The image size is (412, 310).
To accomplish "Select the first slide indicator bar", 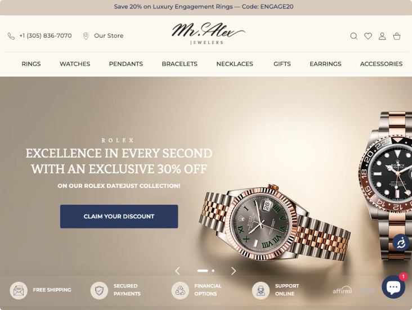I will tap(203, 271).
